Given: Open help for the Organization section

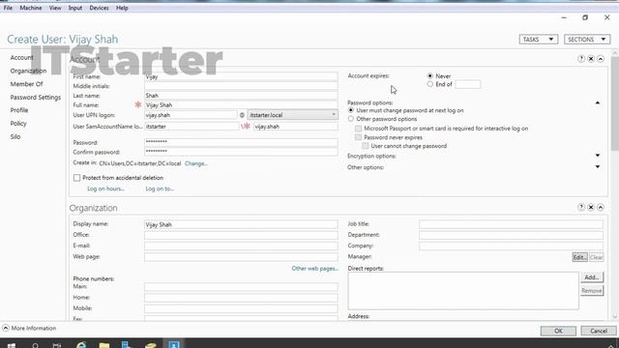Looking at the screenshot, I should pos(581,207).
